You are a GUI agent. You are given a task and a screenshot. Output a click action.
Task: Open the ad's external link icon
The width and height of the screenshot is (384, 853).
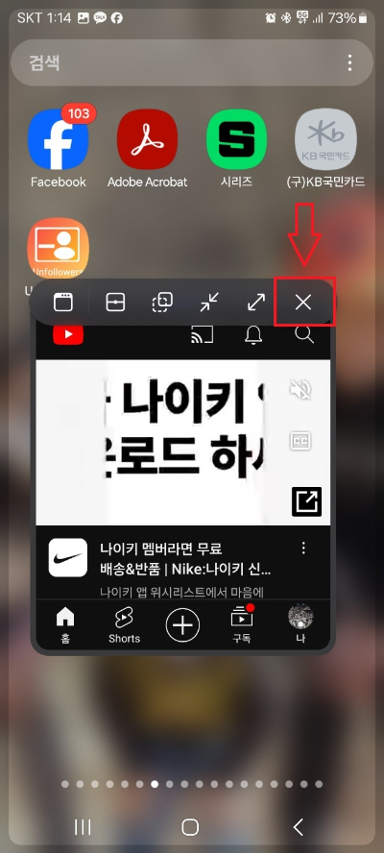pyautogui.click(x=307, y=501)
